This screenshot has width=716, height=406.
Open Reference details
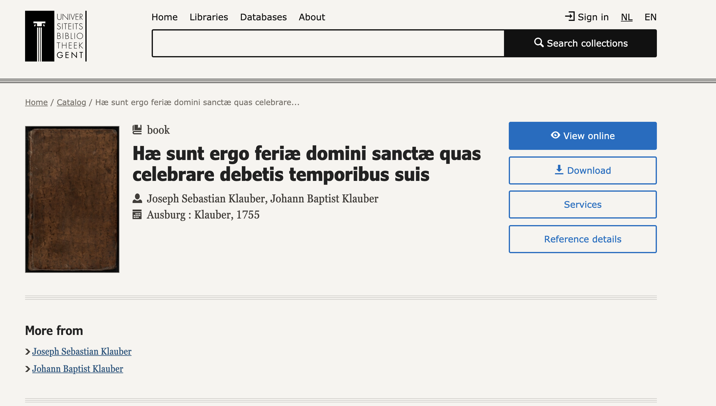point(583,239)
